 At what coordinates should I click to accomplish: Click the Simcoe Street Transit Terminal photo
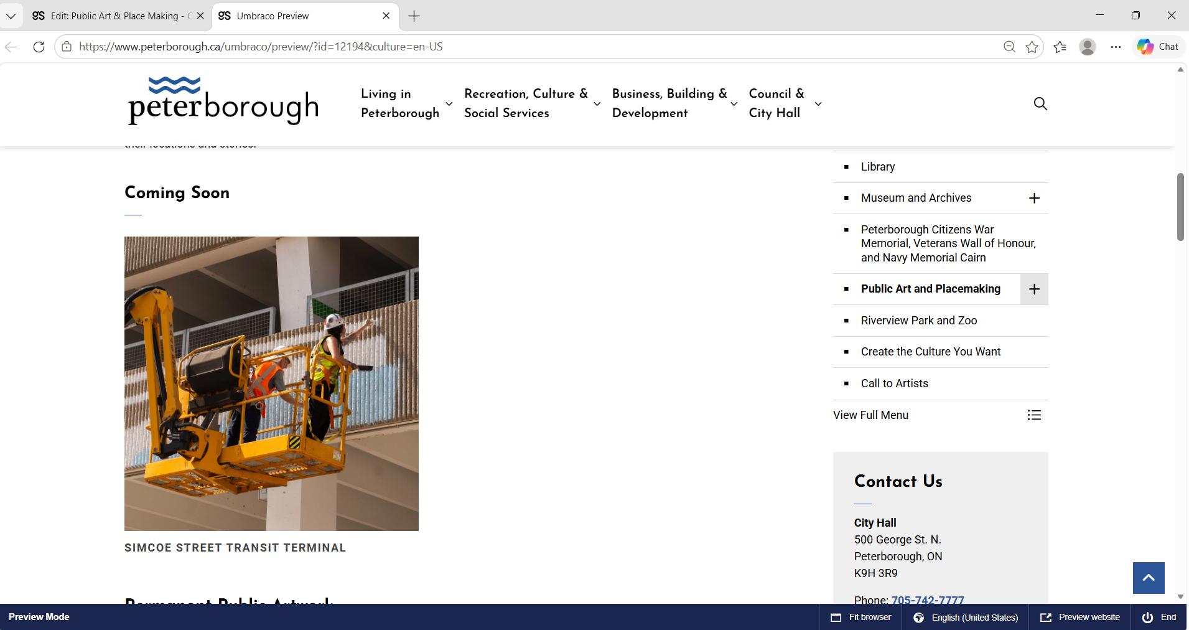(271, 383)
